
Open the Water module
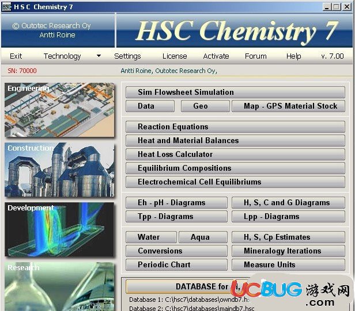[151, 237]
